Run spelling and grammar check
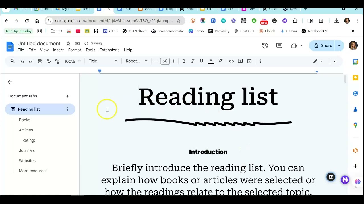The image size is (364, 204). point(49,61)
